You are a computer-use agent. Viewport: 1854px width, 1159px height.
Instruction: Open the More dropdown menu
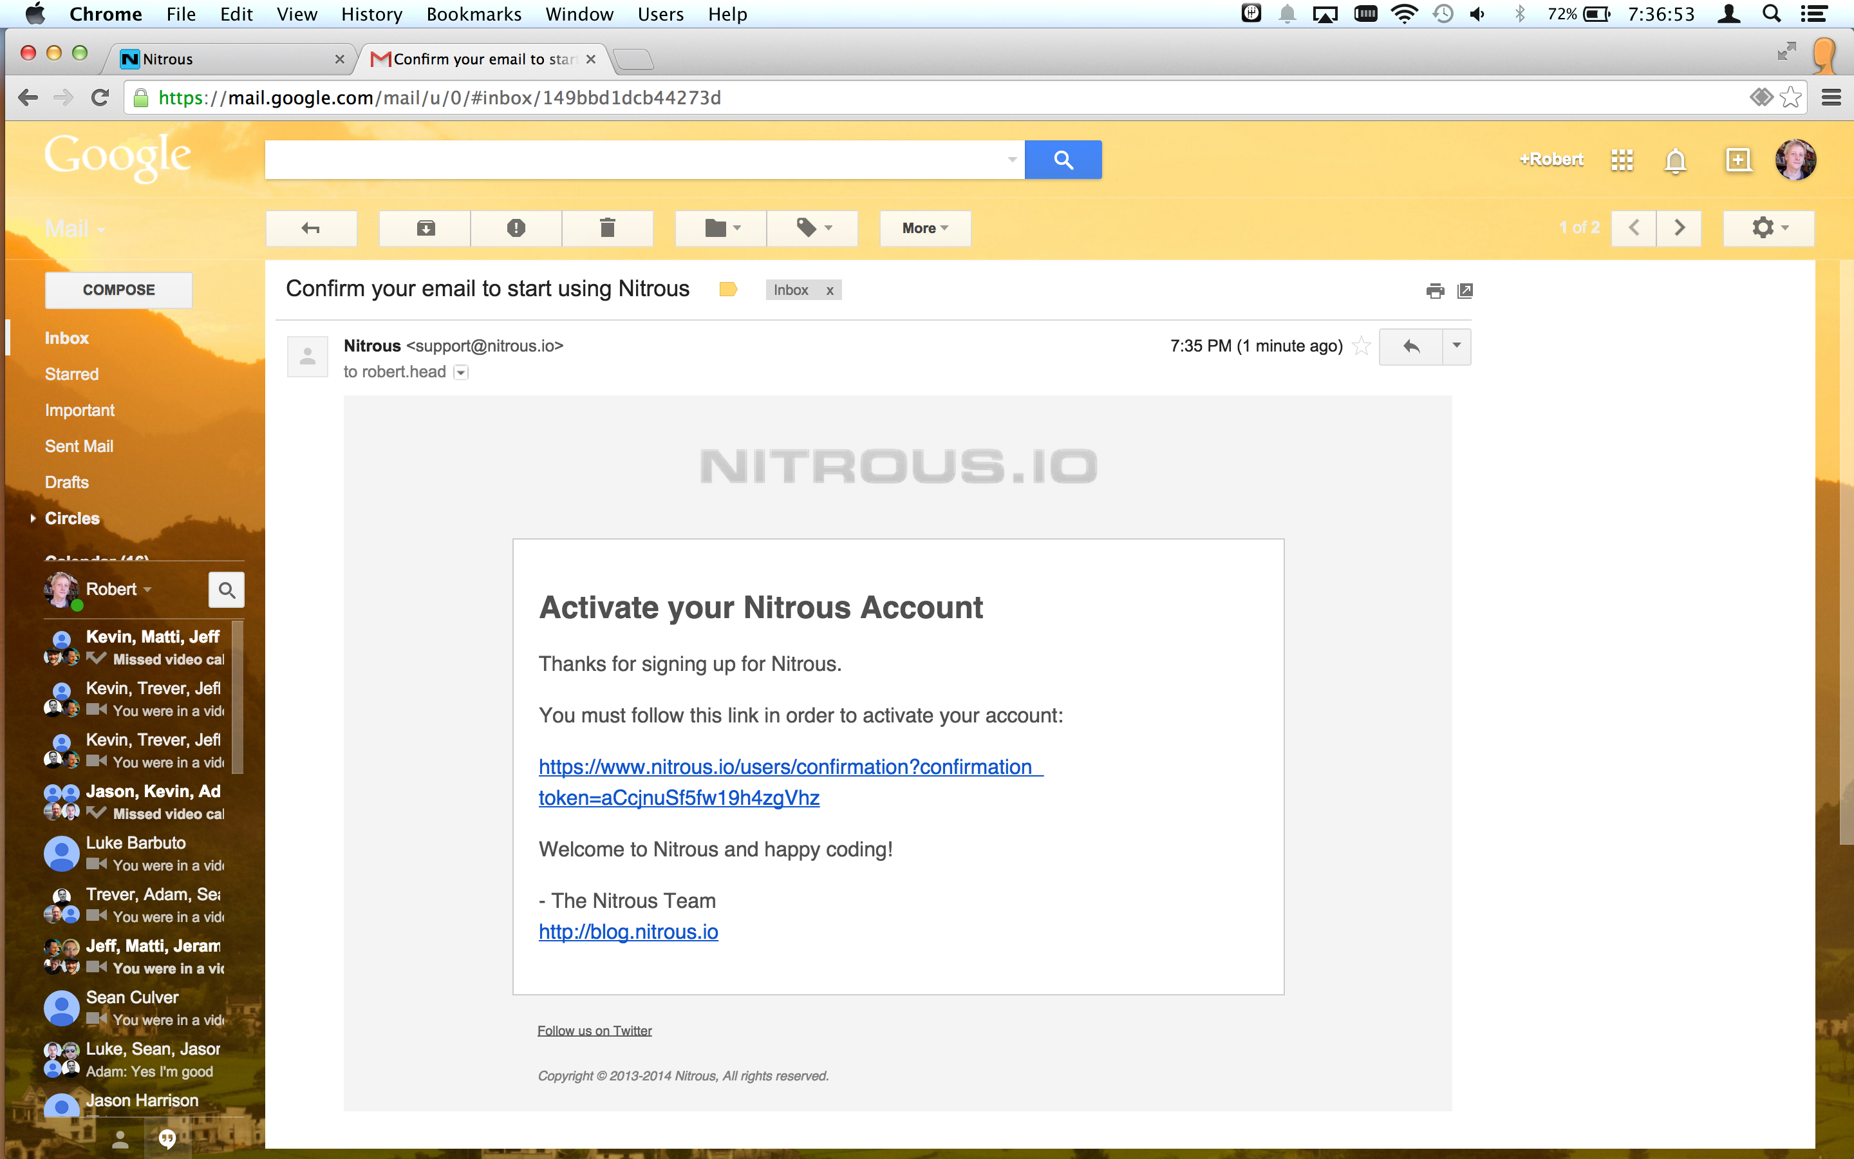(x=924, y=228)
